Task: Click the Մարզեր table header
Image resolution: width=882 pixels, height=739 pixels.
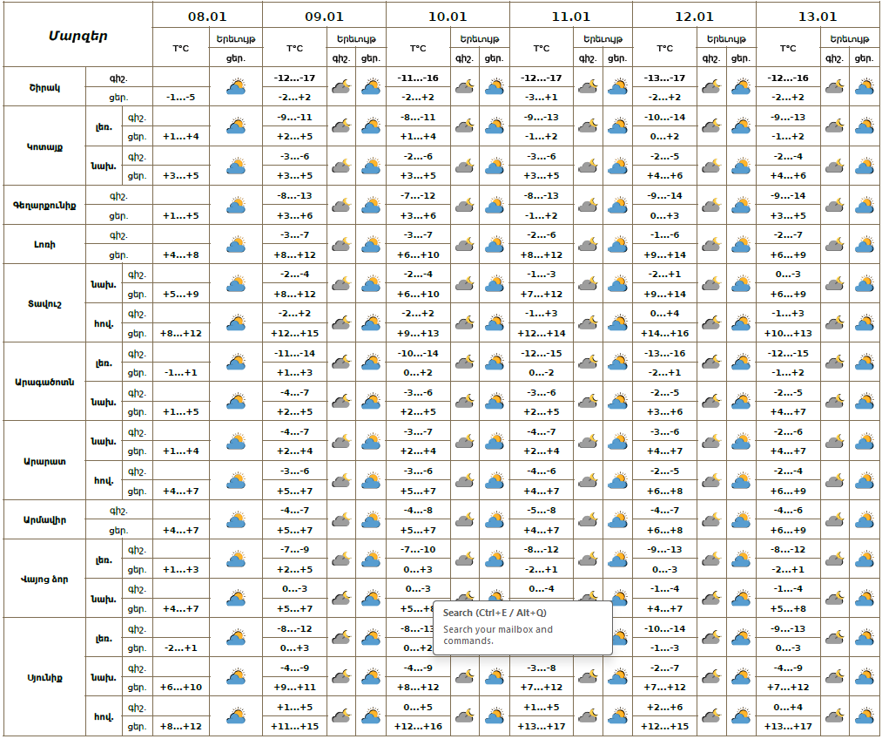Action: [77, 36]
